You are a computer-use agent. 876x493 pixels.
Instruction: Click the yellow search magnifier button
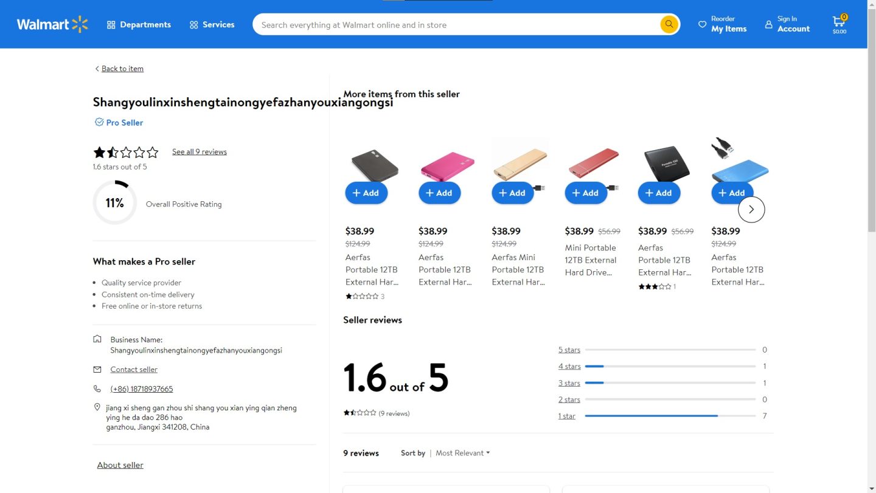669,24
